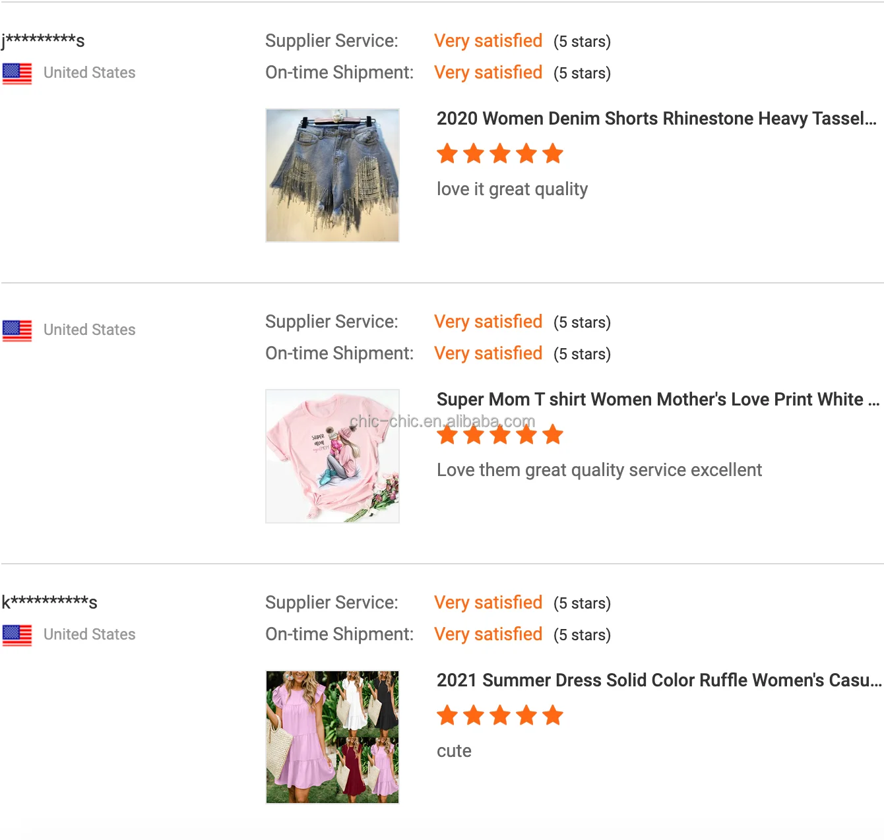Click the star rating under Denim Shorts

click(500, 154)
